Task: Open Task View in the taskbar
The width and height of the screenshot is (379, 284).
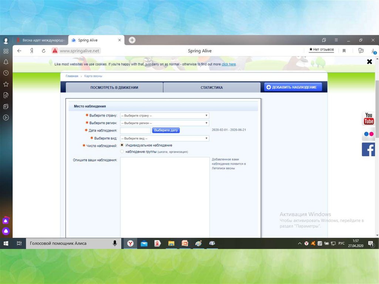Action: coord(19,243)
